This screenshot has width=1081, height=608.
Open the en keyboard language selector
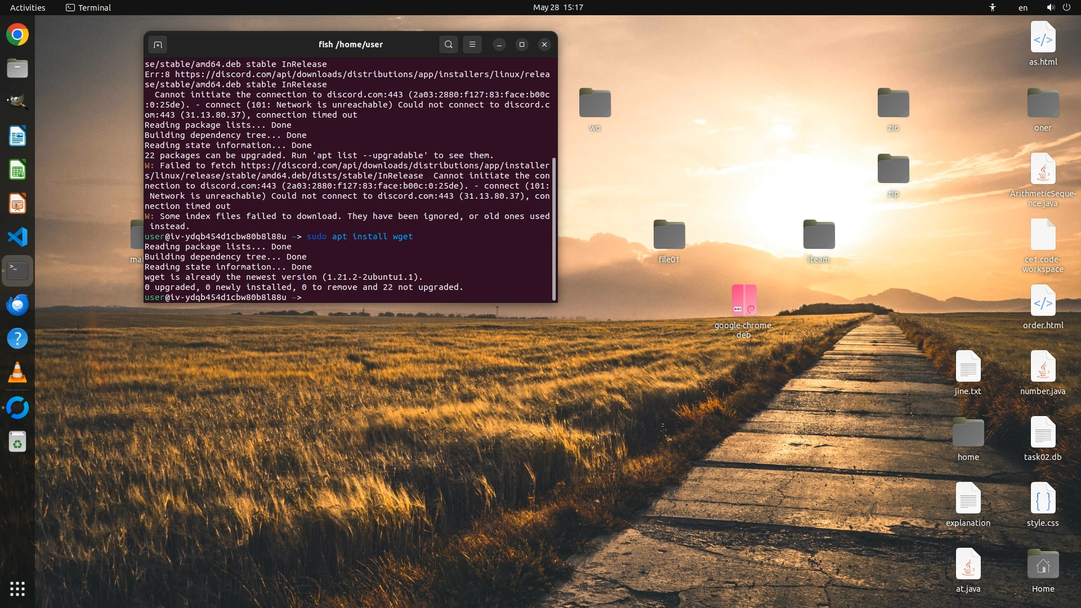click(x=1022, y=7)
